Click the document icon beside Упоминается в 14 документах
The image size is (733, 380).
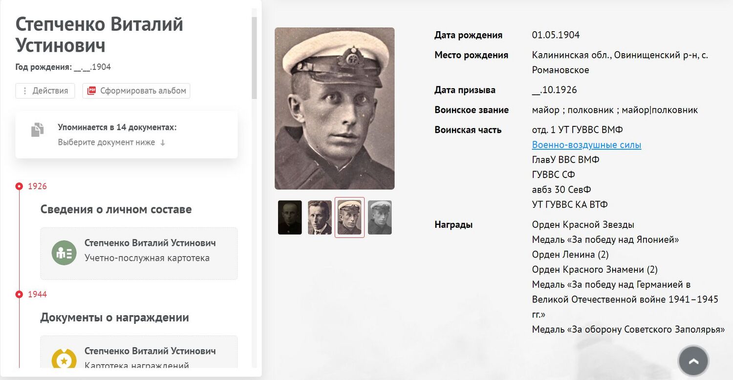(x=38, y=130)
